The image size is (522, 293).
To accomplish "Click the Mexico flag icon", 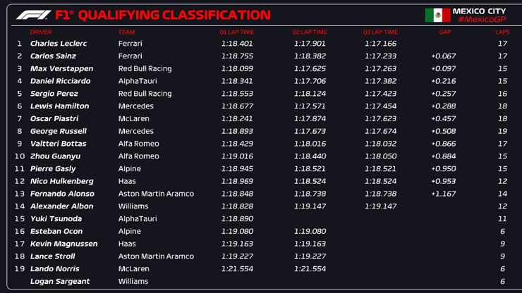I will (x=437, y=15).
